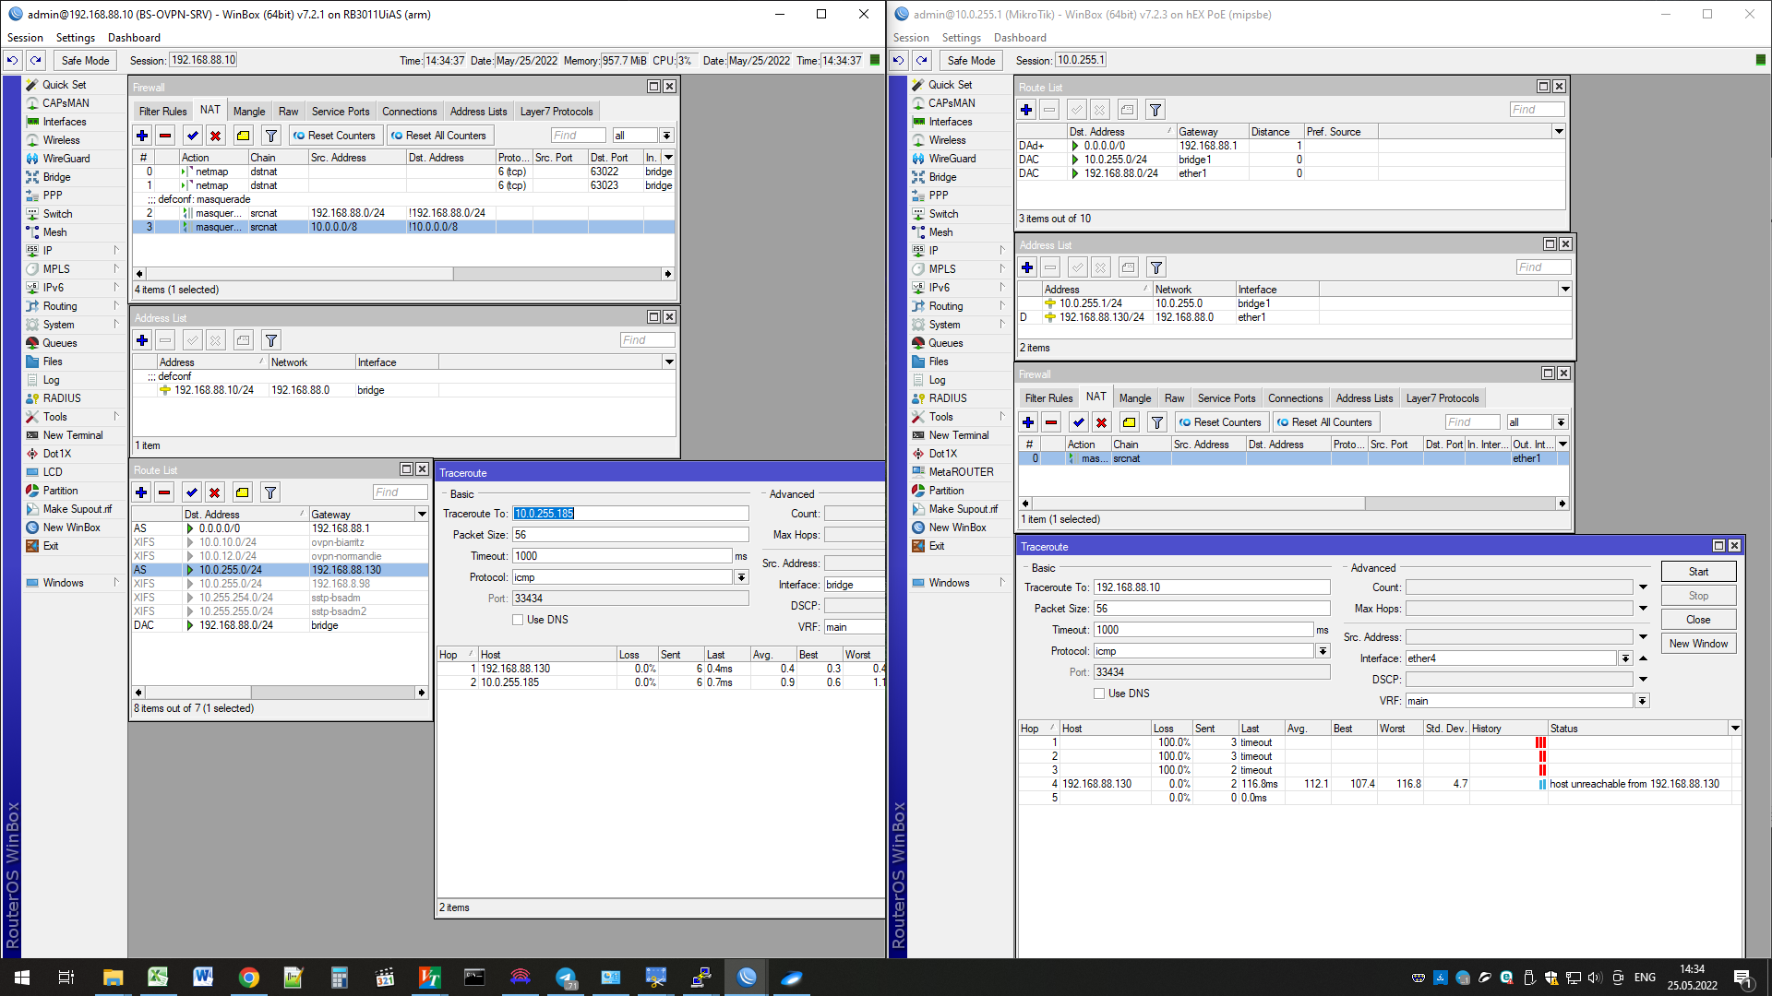Open the Session menu in the BS-OVPN-SRV window

(25, 38)
